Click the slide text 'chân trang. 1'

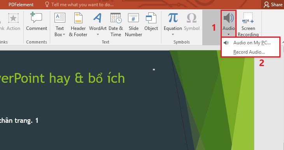pos(19,120)
